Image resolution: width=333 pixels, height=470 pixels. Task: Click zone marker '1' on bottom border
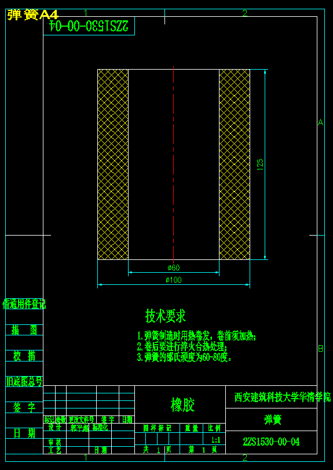(x=85, y=457)
